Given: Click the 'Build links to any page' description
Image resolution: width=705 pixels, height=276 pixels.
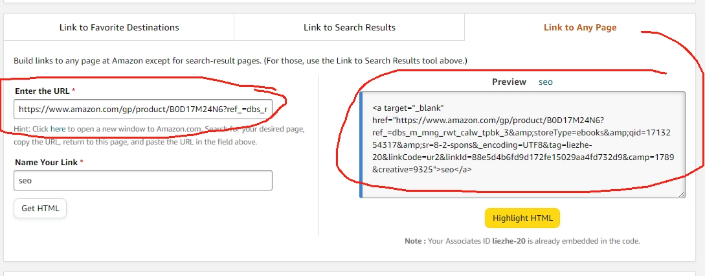Looking at the screenshot, I should point(241,60).
